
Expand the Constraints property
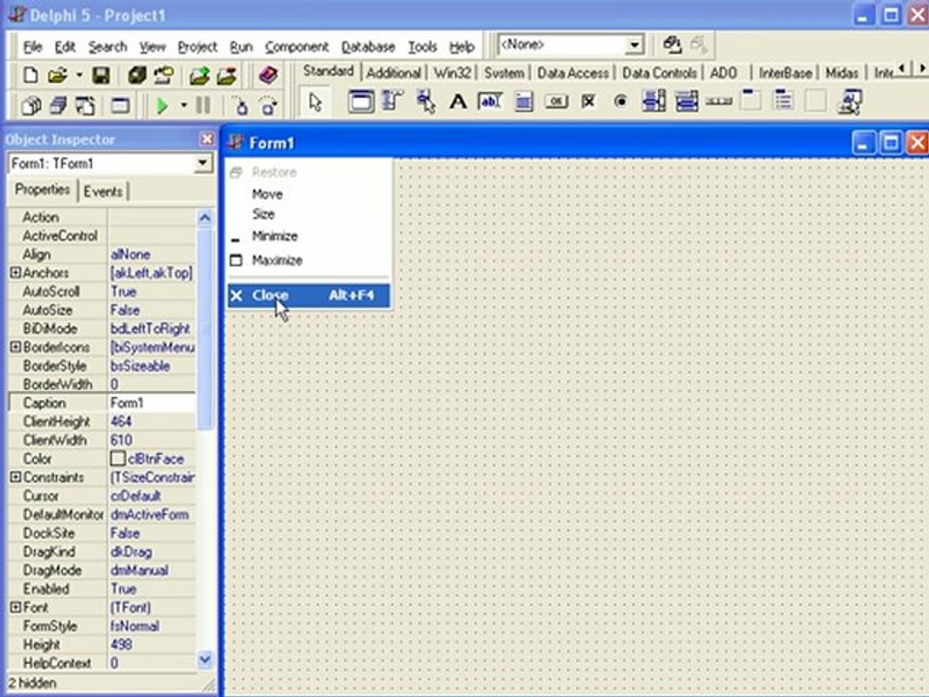(15, 477)
